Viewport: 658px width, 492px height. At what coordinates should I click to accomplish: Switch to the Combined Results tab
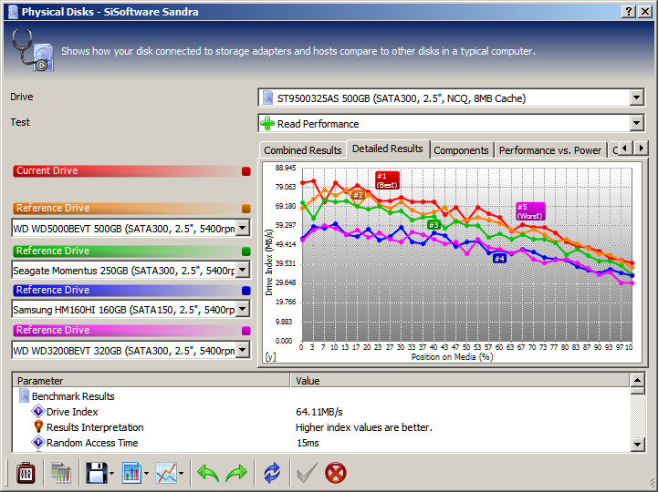(303, 150)
